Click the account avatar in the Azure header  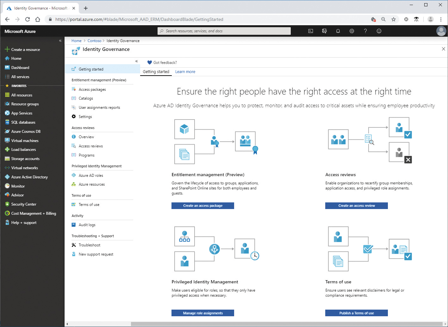click(x=441, y=31)
